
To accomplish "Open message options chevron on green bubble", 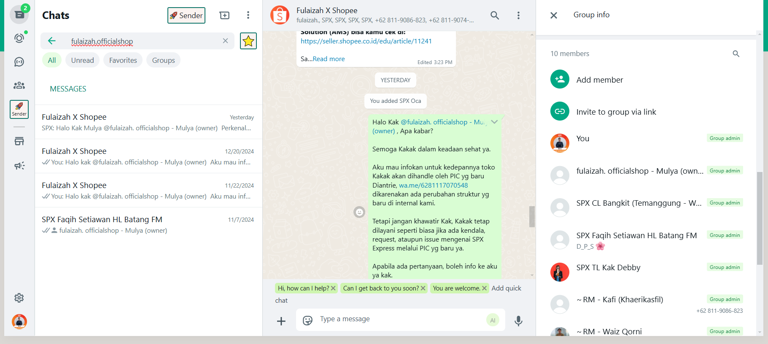I will click(494, 122).
